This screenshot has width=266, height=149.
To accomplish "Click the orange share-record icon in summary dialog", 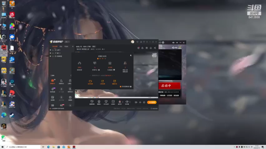I will (102, 81).
